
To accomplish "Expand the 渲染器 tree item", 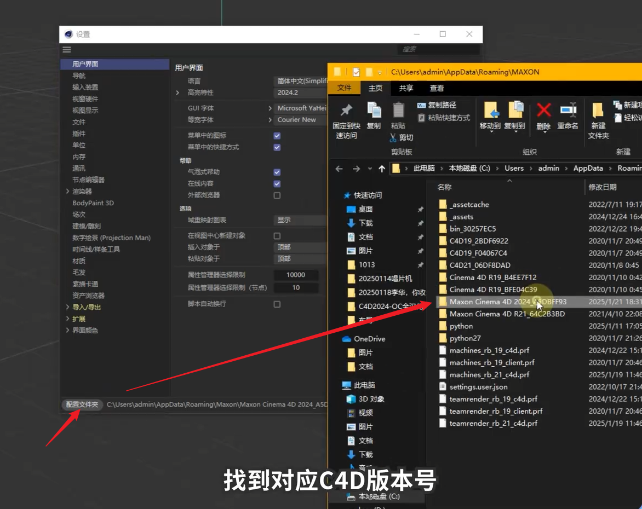I will click(x=68, y=192).
